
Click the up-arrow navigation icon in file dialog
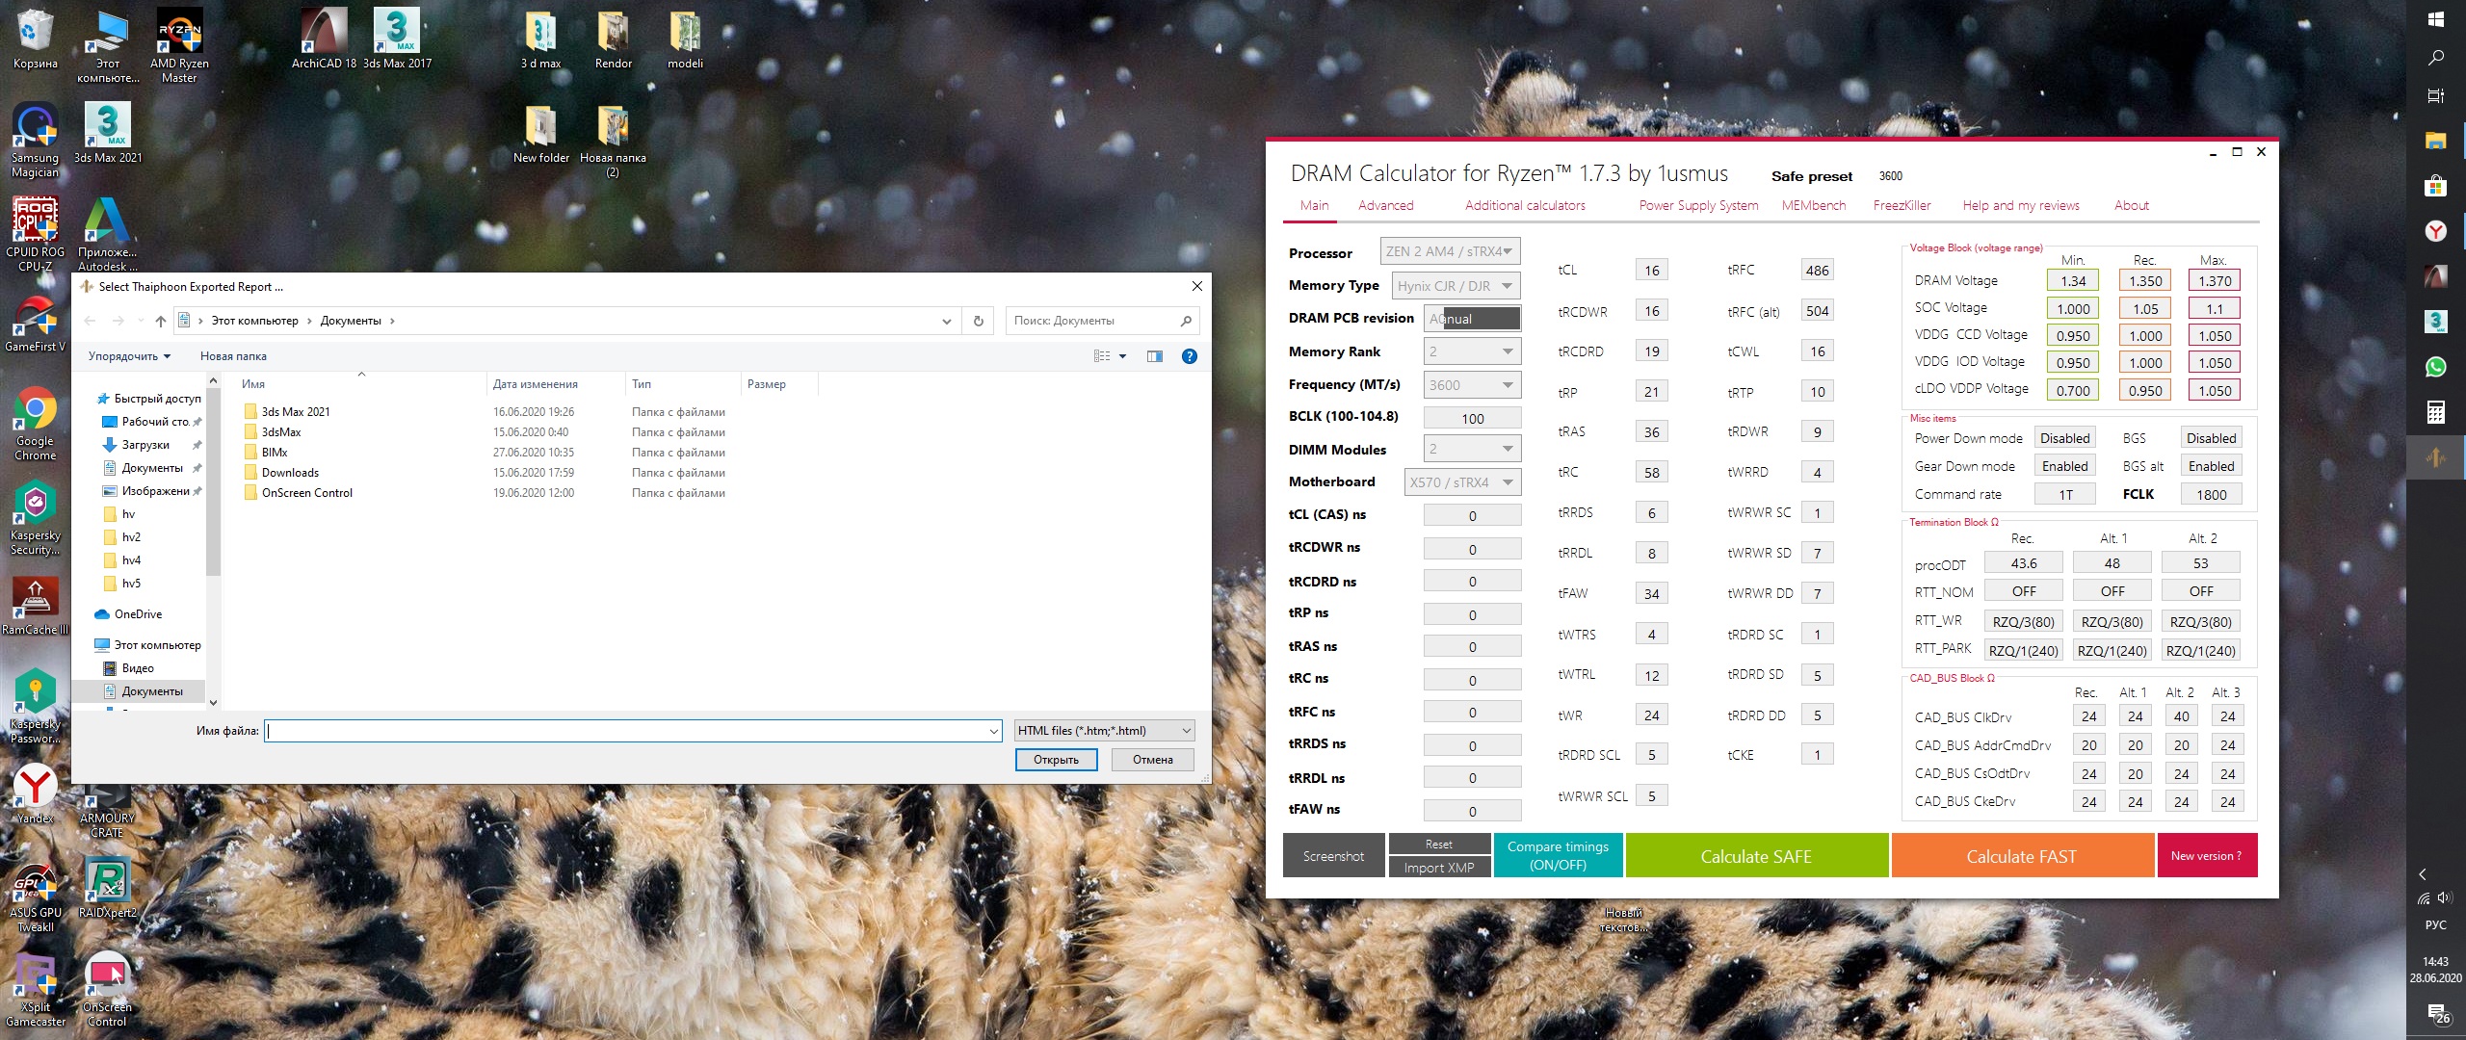click(x=161, y=321)
